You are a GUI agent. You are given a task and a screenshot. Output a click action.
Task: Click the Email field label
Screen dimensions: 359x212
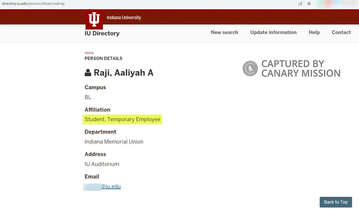pyautogui.click(x=92, y=177)
